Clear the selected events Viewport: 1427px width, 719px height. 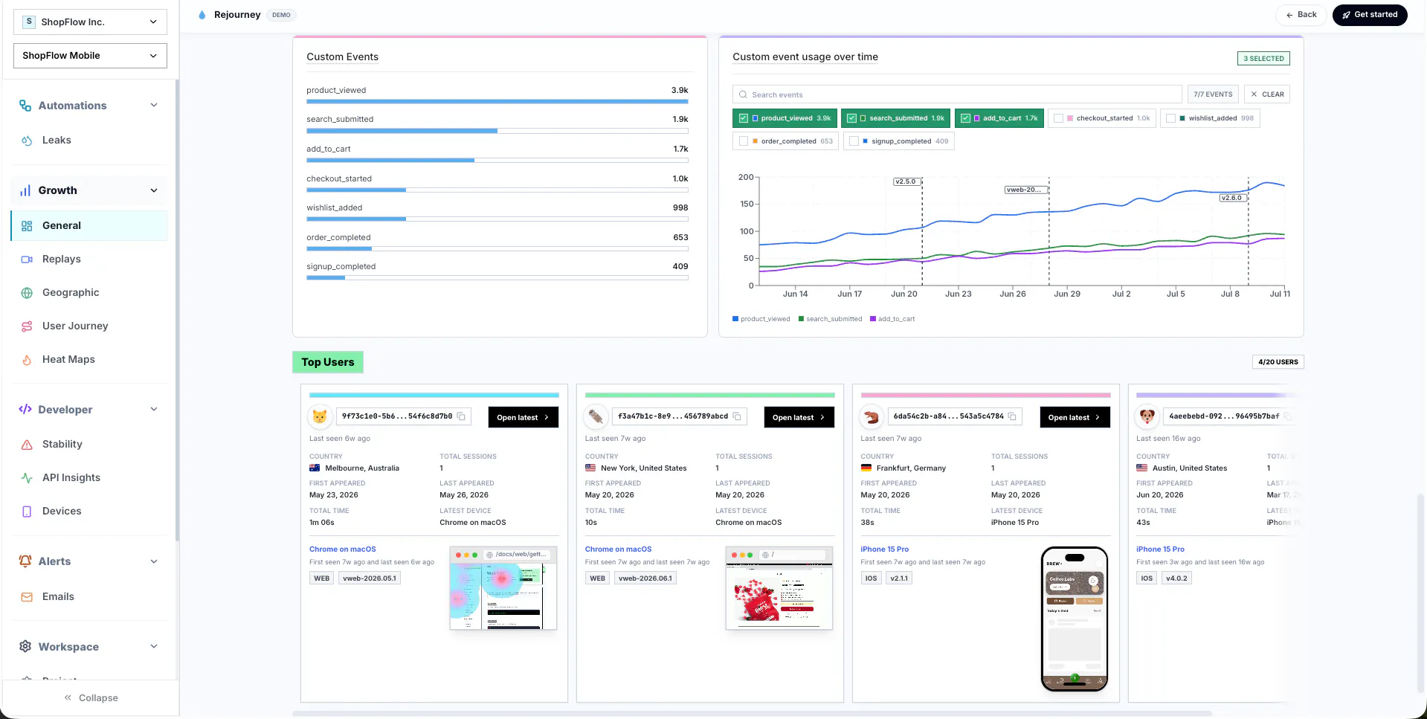[x=1267, y=94]
